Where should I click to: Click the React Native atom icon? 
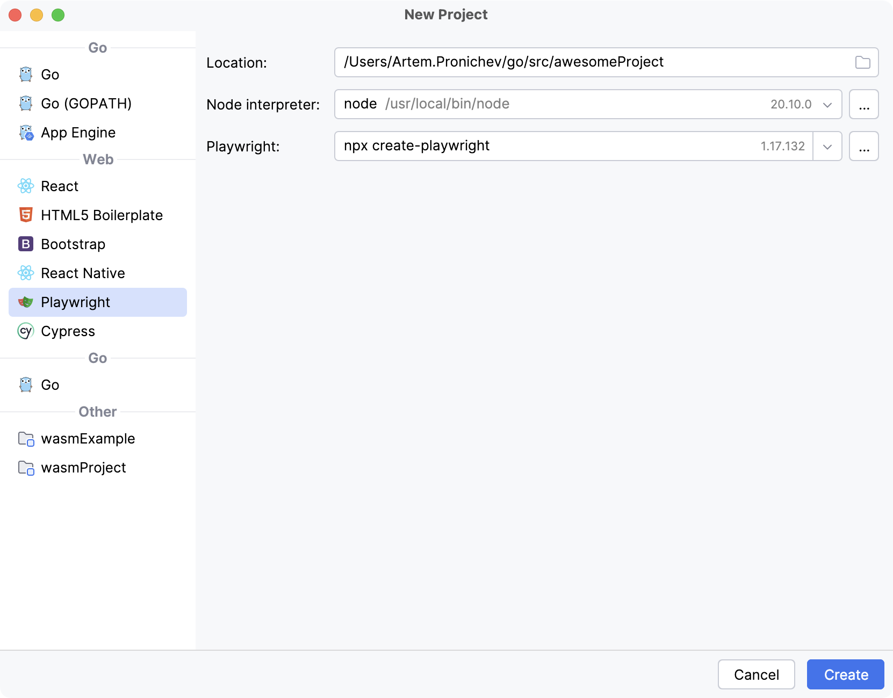[x=26, y=273]
